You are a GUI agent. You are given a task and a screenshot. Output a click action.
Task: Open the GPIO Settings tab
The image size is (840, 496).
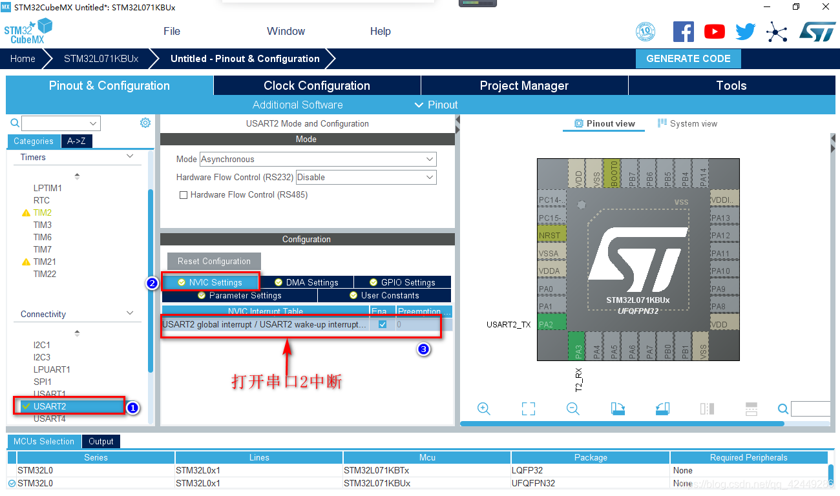pyautogui.click(x=403, y=282)
